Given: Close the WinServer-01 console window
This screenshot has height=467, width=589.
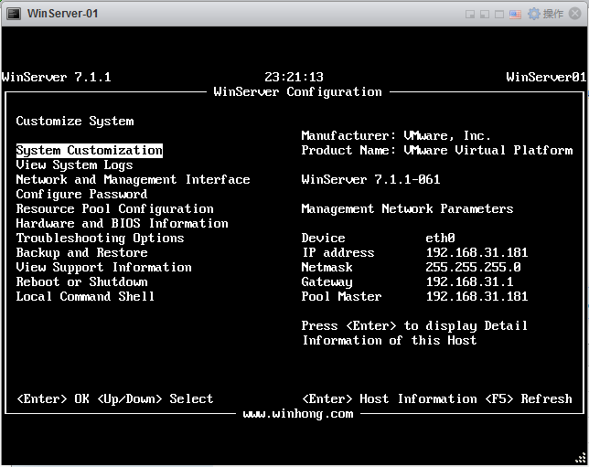Looking at the screenshot, I should [x=575, y=14].
